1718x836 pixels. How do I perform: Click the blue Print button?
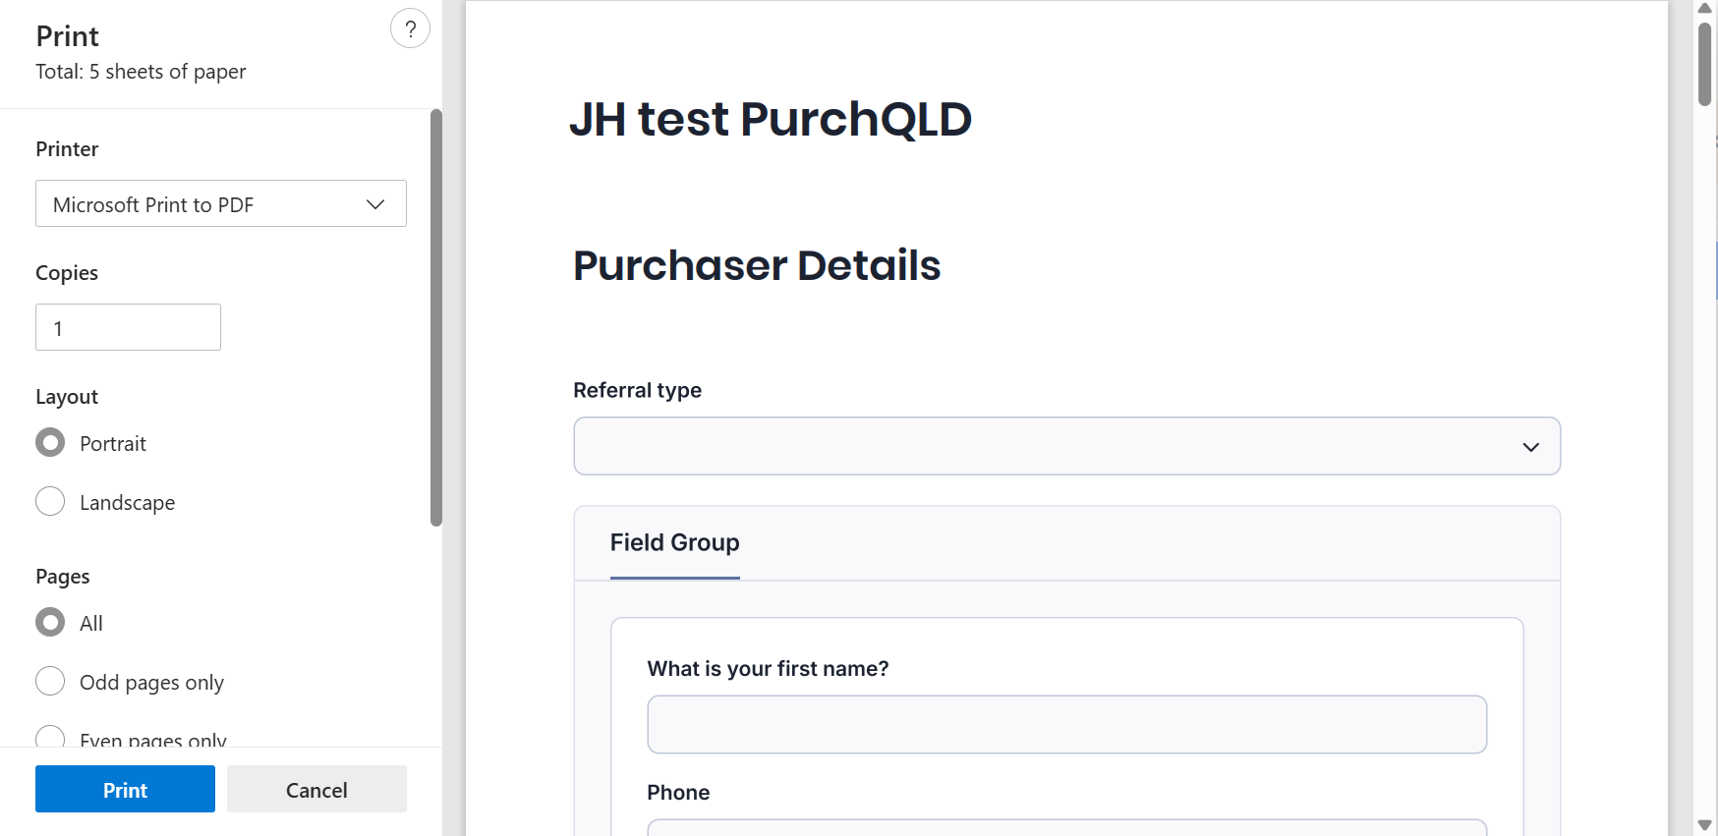(x=125, y=789)
